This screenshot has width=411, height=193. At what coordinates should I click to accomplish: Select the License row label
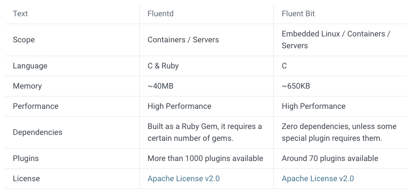[26, 179]
